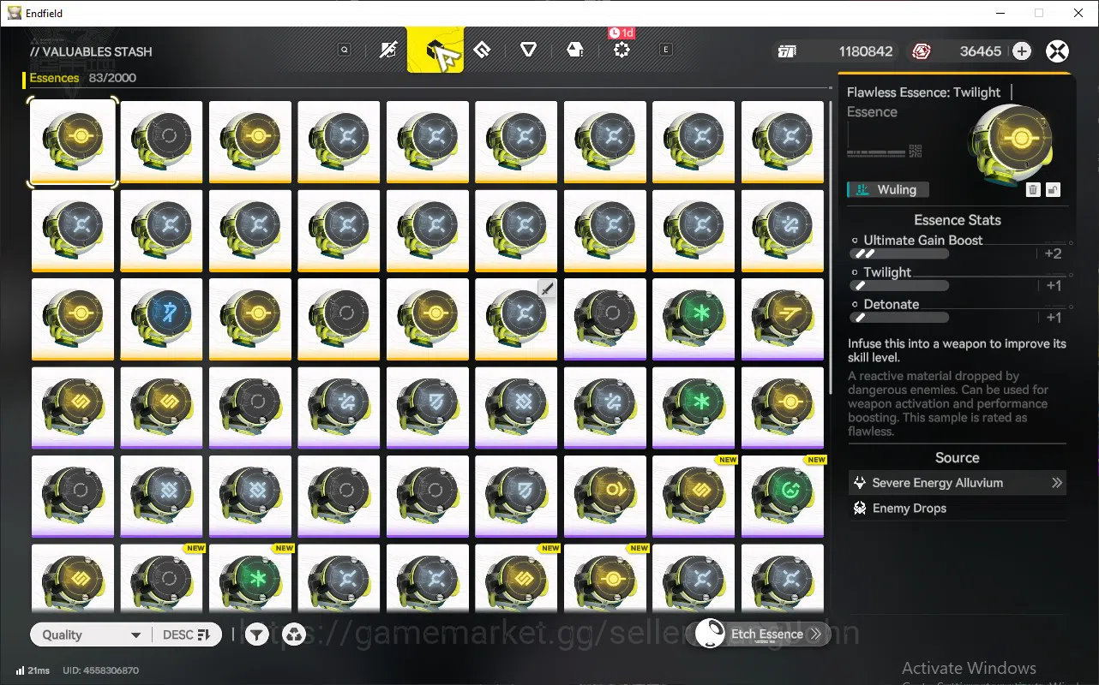
Task: Toggle the padlock on the Twilight essence
Action: pos(1054,190)
